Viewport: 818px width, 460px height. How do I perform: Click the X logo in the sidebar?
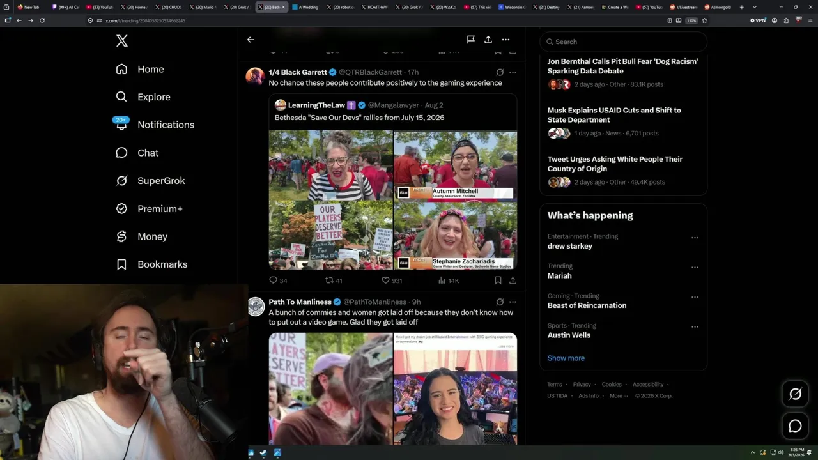(x=122, y=42)
